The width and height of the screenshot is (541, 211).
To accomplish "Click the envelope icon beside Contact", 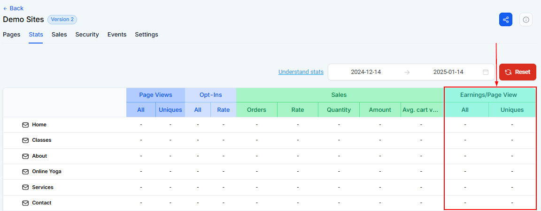I will 25,203.
